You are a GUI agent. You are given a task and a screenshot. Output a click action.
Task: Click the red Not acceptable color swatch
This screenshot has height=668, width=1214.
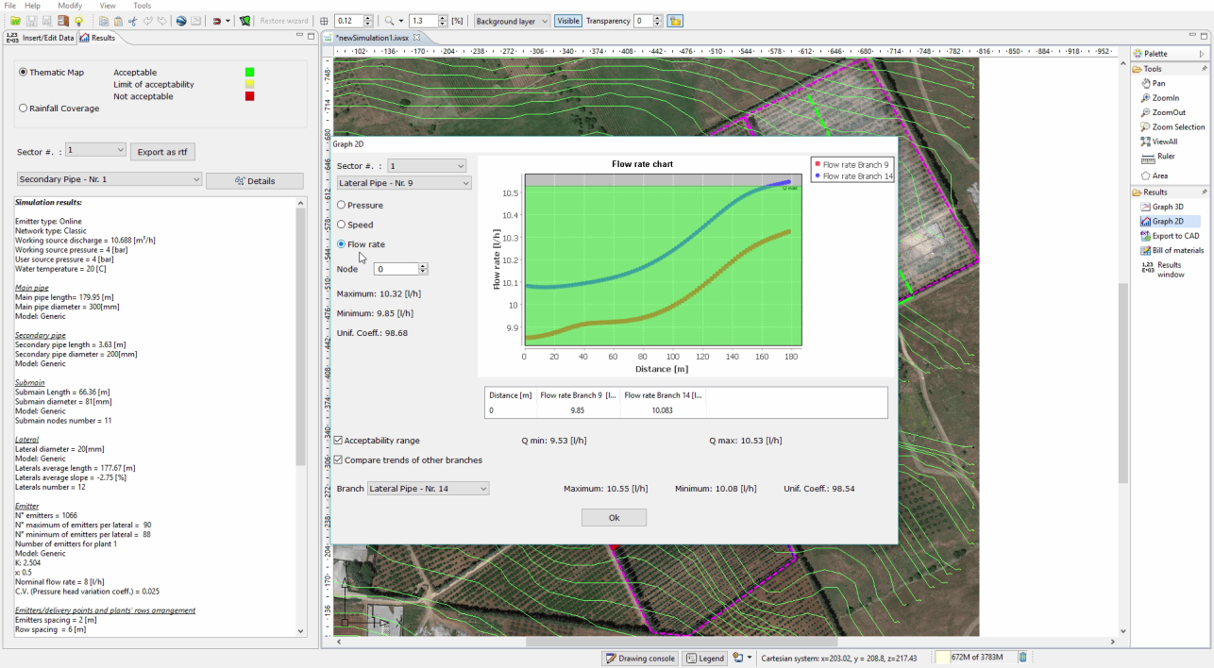(x=250, y=96)
